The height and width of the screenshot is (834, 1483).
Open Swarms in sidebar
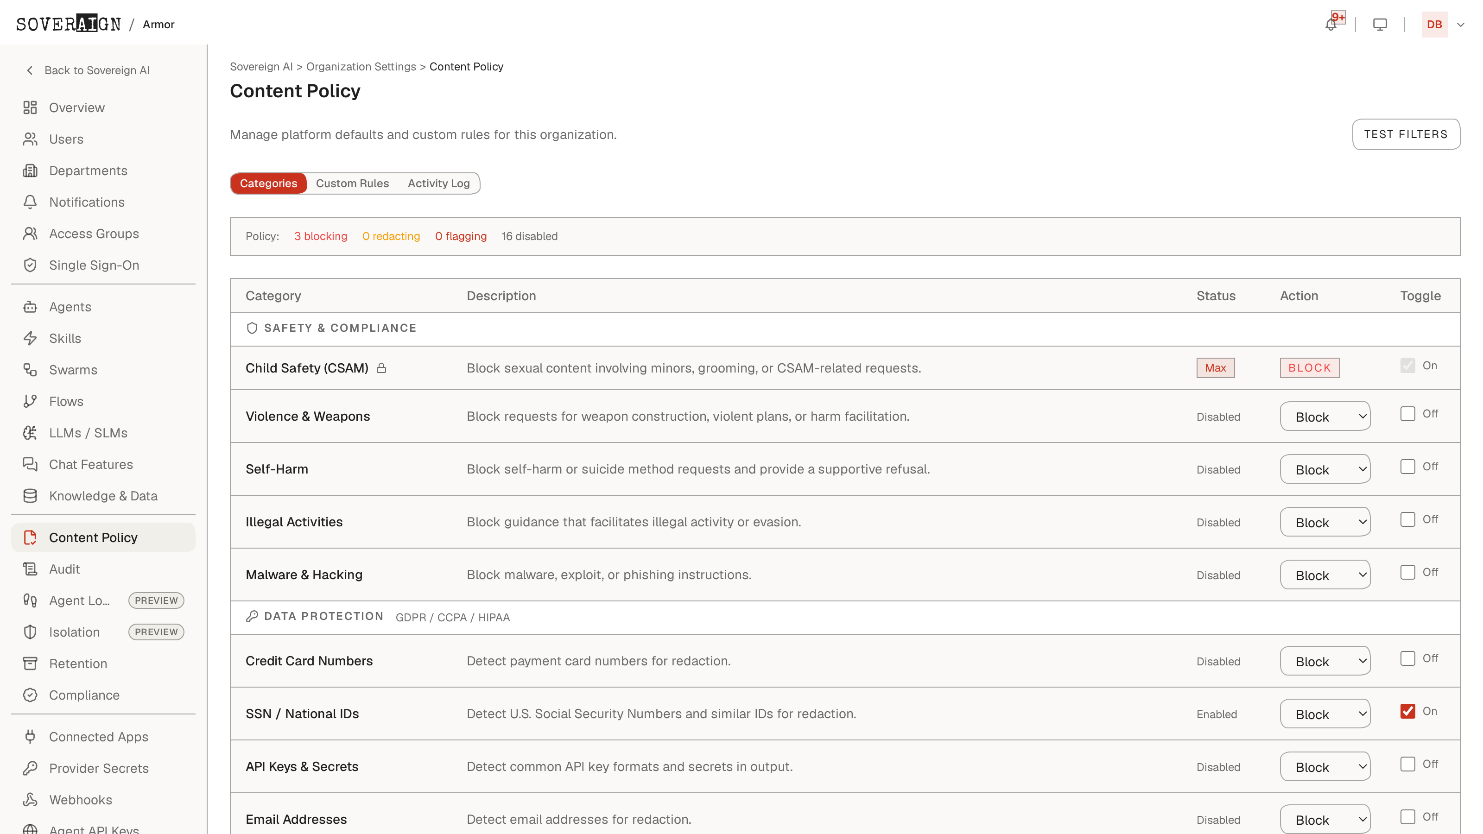click(x=103, y=370)
